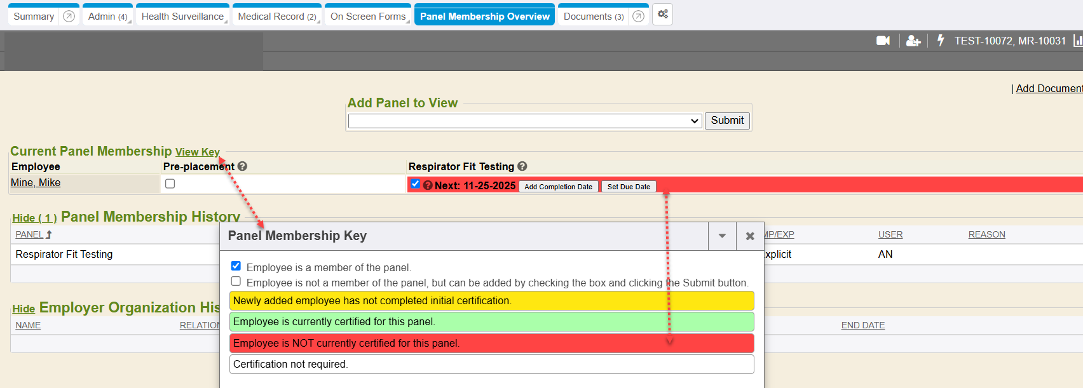
Task: Open the Add Panel to View dropdown
Action: 524,121
